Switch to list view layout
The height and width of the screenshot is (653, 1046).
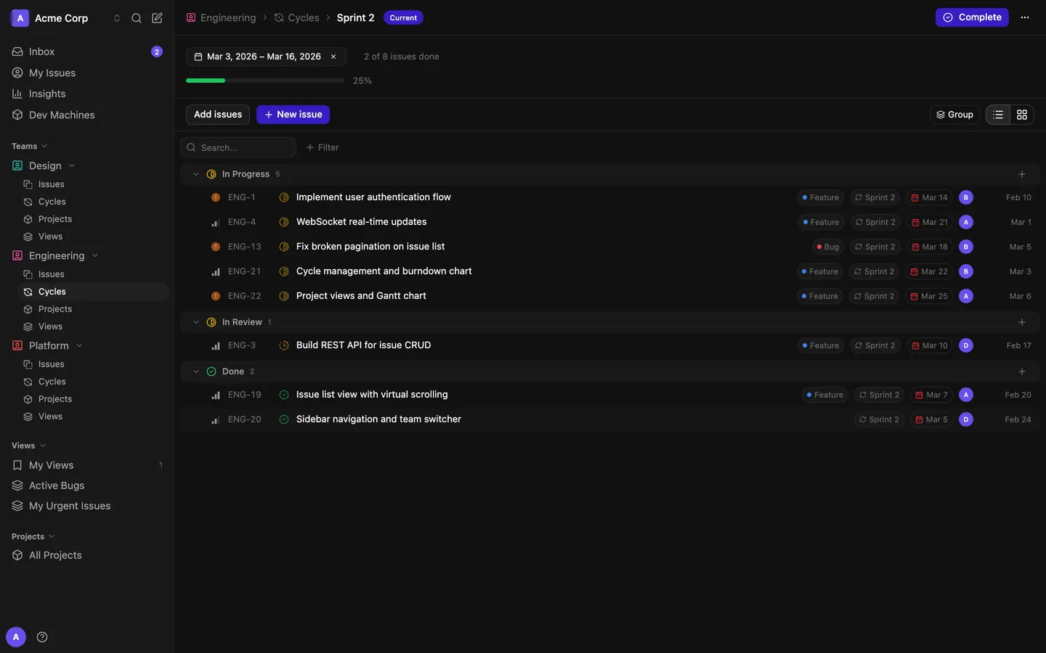click(998, 115)
